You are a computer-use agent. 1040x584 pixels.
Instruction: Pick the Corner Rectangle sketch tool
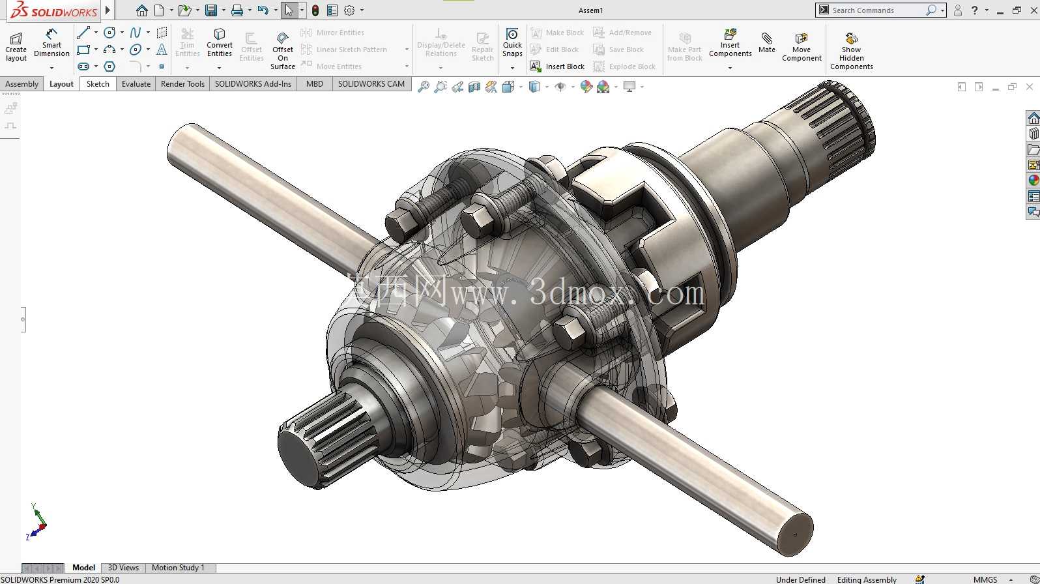83,50
